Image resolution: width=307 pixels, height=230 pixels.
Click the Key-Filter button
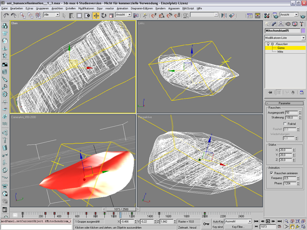coord(238,227)
